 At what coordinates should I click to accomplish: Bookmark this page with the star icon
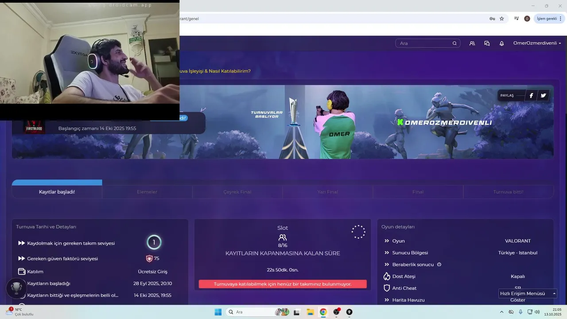(x=502, y=19)
